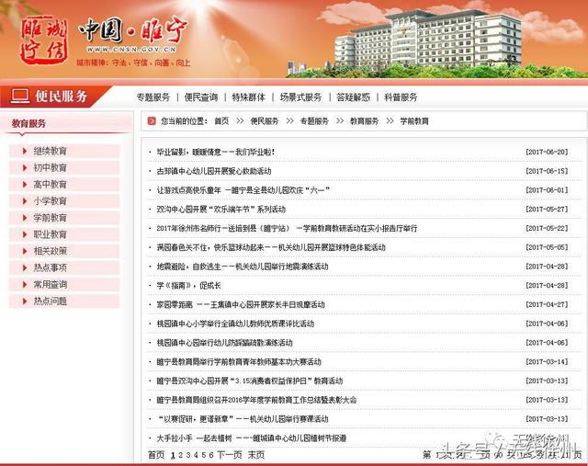This screenshot has height=466, width=588.
Task: Click pagination 首页 link at bottom
Action: (156, 455)
